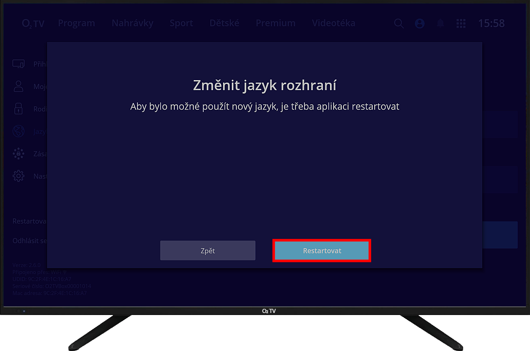Open parental lock padlock icon in sidebar
This screenshot has width=530, height=351.
tap(19, 109)
